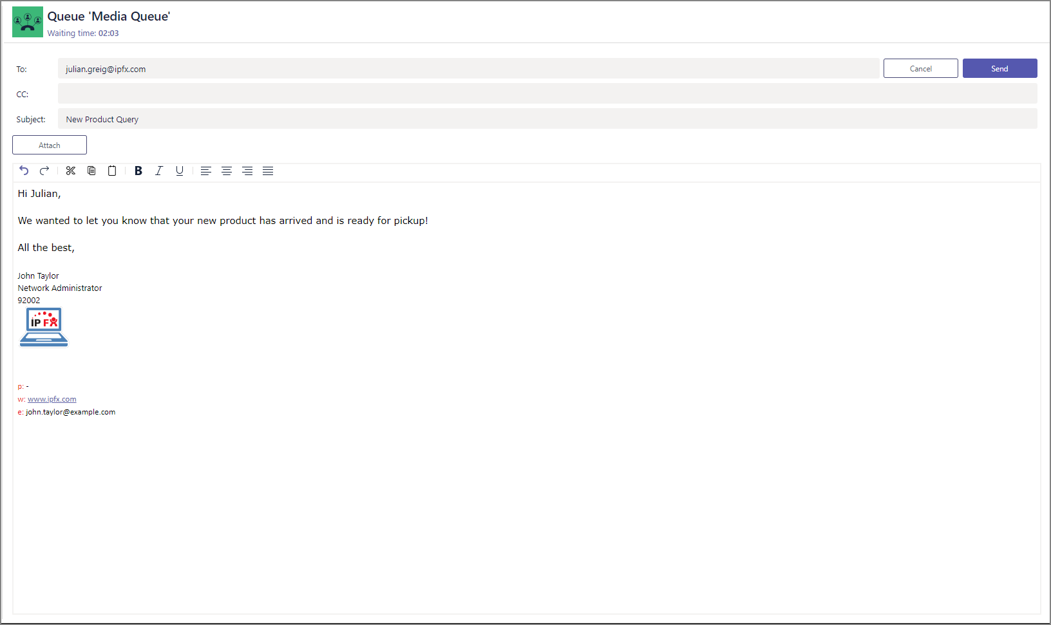The height and width of the screenshot is (625, 1051).
Task: Click the Undo arrow icon
Action: pyautogui.click(x=24, y=171)
